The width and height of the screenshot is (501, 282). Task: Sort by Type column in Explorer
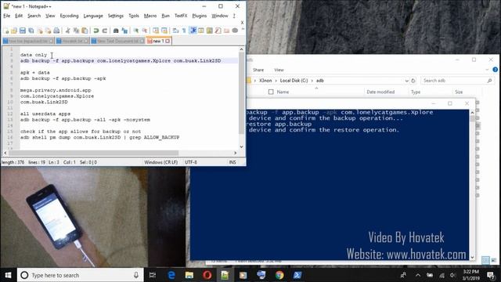click(x=416, y=92)
